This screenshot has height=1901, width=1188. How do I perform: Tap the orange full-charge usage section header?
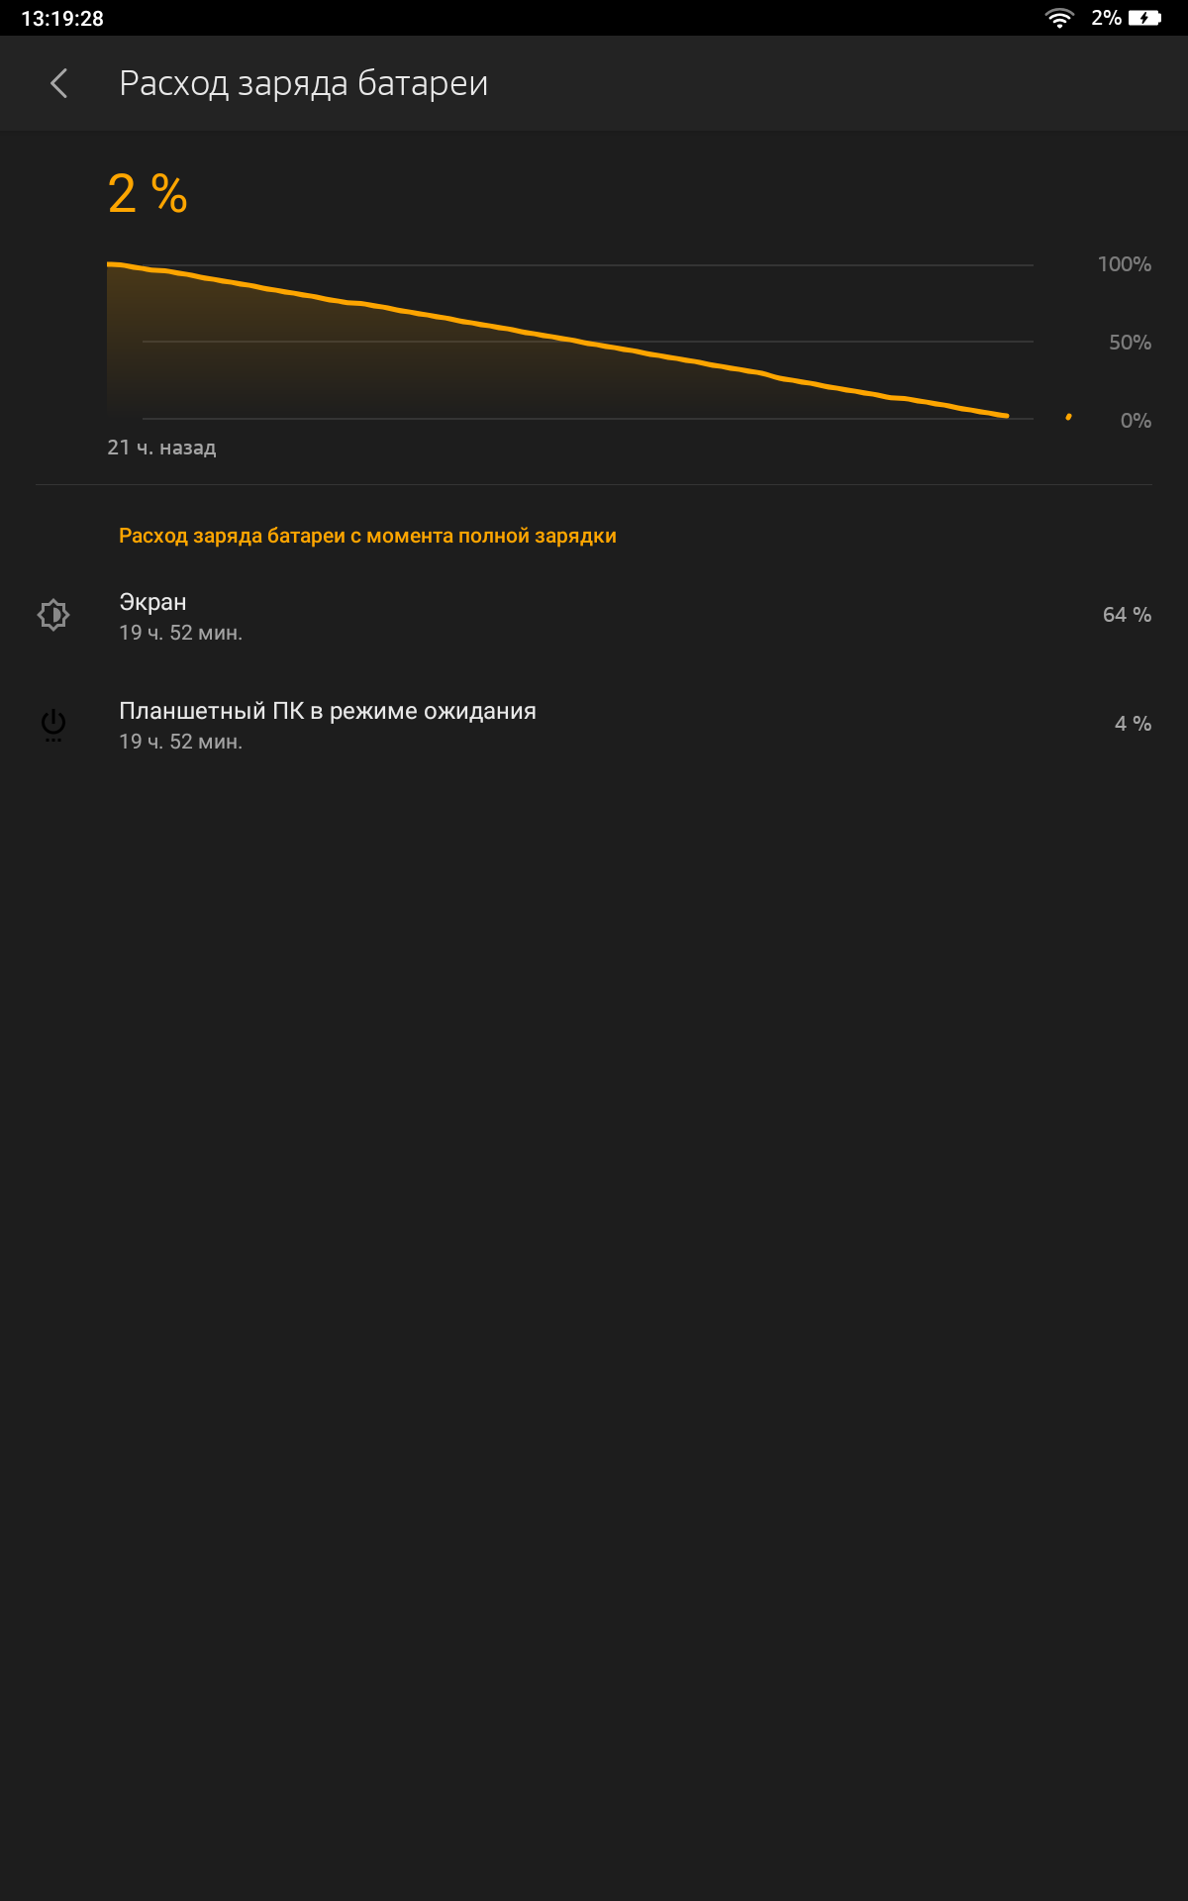pos(367,536)
